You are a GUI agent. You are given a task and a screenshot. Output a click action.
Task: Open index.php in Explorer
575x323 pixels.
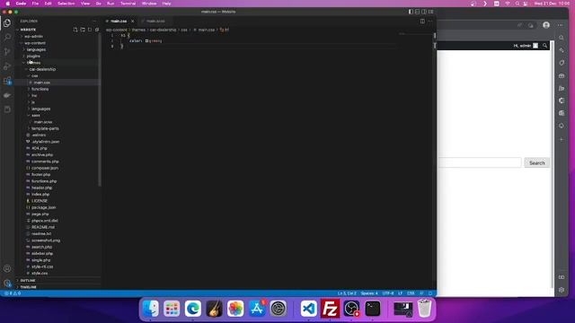click(40, 195)
